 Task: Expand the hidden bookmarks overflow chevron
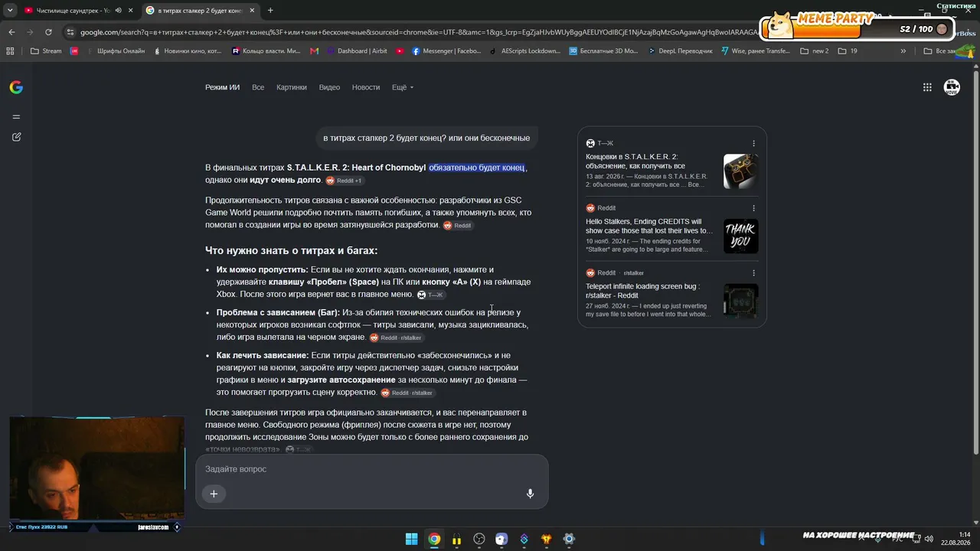pos(903,51)
